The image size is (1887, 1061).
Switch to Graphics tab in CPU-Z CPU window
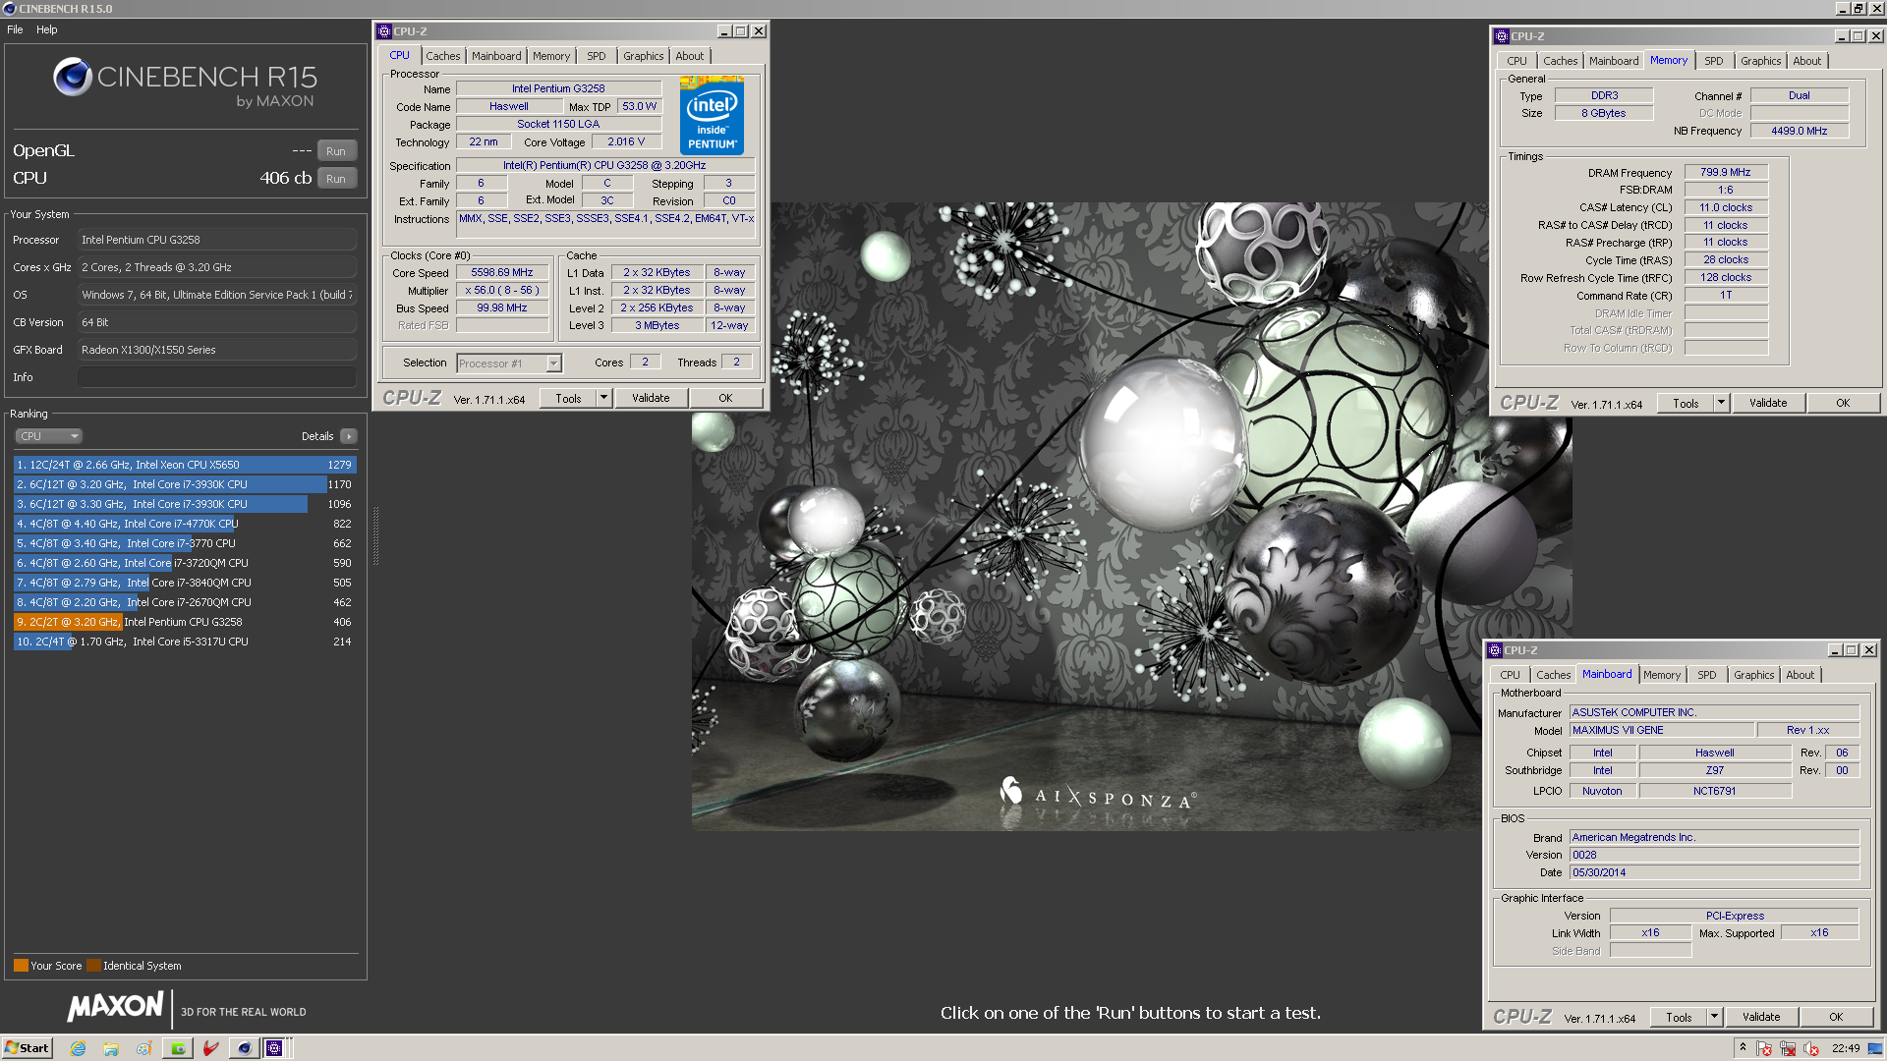(x=644, y=56)
